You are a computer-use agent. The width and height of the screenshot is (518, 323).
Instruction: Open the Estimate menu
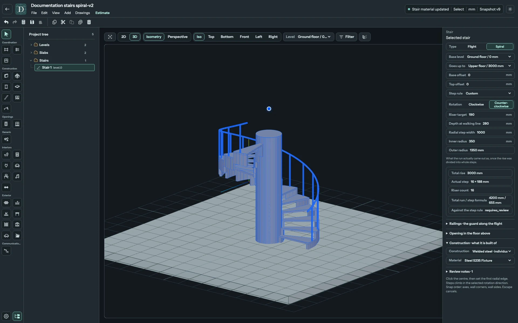tap(103, 13)
